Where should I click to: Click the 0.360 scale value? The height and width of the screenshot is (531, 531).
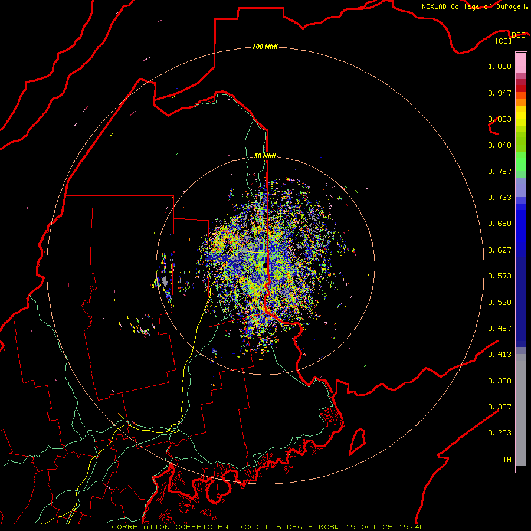click(x=500, y=381)
